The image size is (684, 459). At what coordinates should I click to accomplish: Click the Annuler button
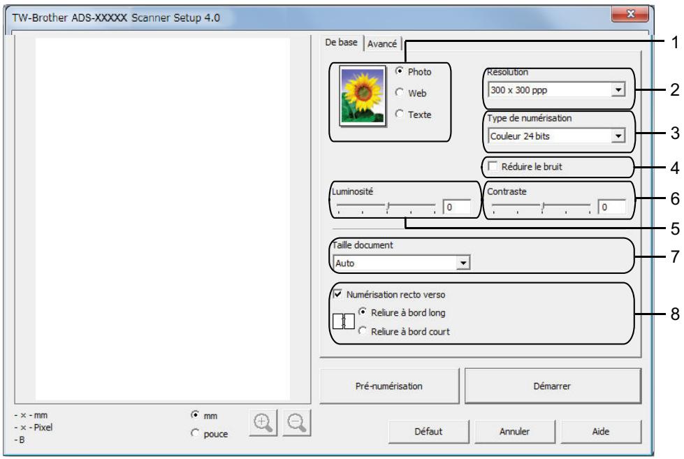point(514,432)
